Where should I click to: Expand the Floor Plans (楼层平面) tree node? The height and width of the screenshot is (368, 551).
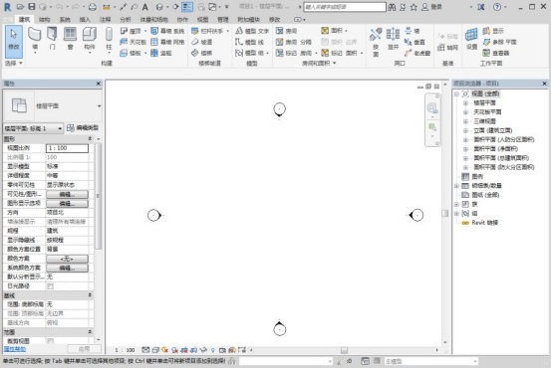pos(465,103)
